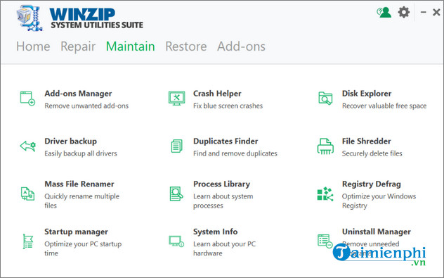
Task: Click the File Shredder icon
Action: pyautogui.click(x=325, y=146)
